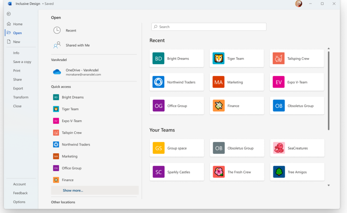Click Bright Dreams BD icon in Quick access
347x213 pixels.
point(56,97)
